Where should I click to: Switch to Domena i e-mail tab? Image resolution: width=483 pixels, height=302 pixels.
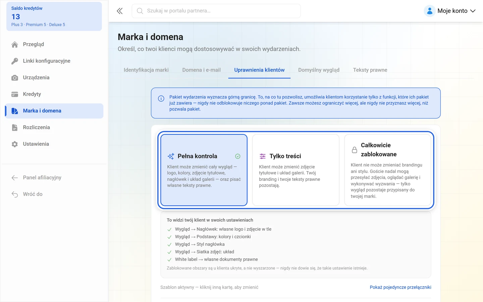(201, 70)
